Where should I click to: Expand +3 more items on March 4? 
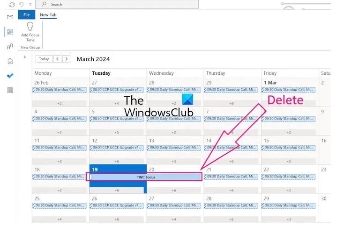(60, 132)
